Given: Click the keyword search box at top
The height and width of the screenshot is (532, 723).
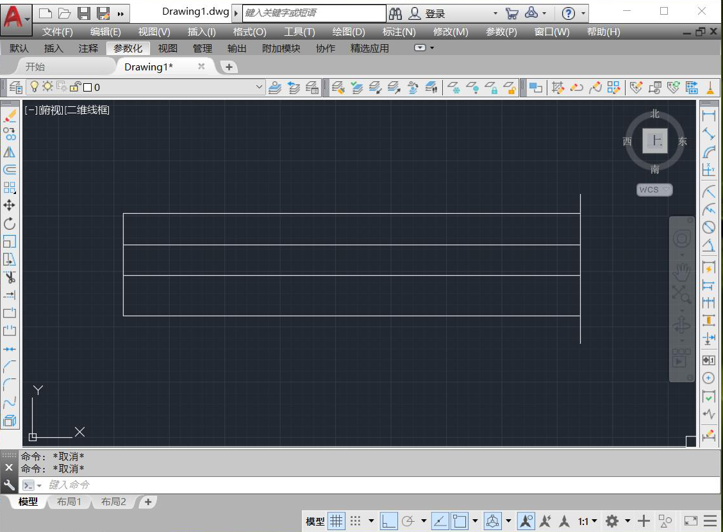Looking at the screenshot, I should (314, 13).
